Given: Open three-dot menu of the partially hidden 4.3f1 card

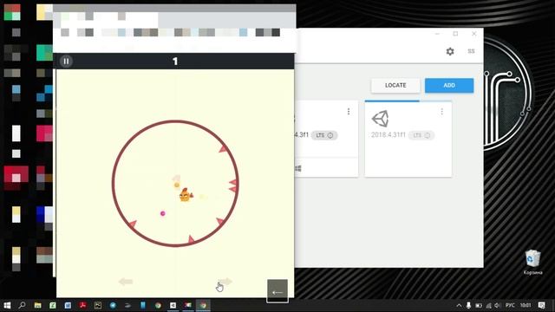Looking at the screenshot, I should coord(349,112).
